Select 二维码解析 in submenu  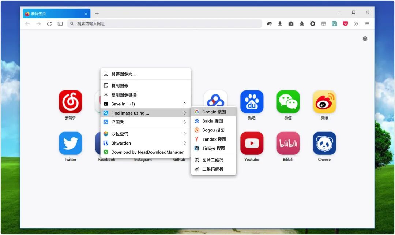[x=214, y=169]
